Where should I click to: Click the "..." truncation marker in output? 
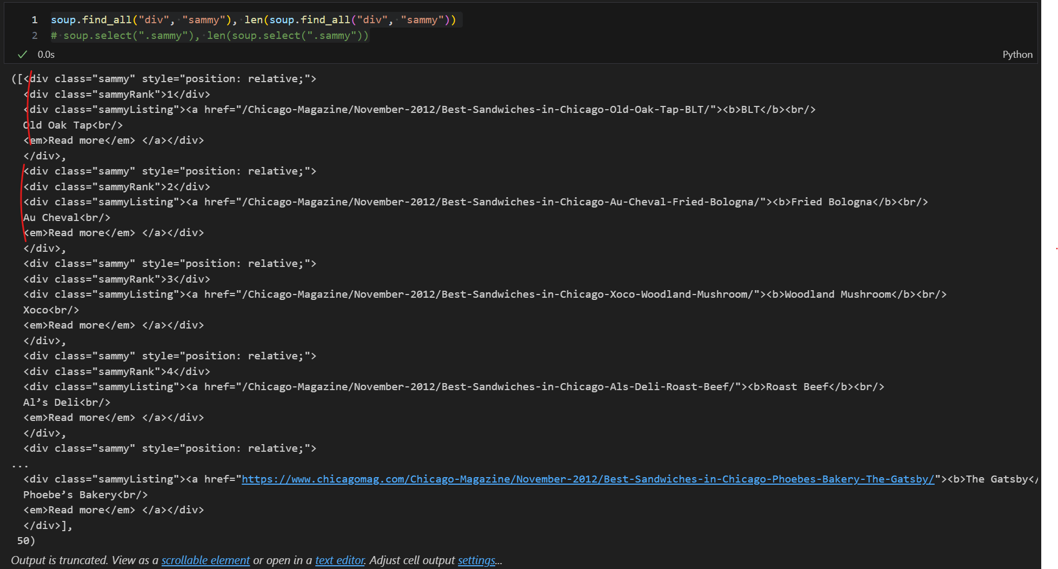20,465
